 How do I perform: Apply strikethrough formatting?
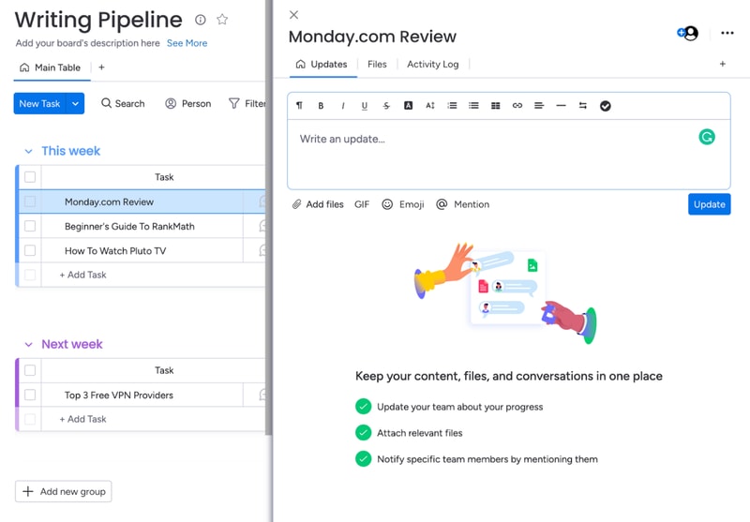[386, 106]
